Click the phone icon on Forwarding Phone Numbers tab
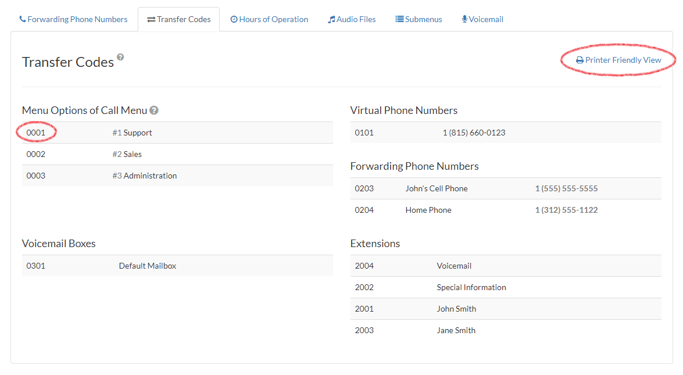683x375 pixels. pos(23,19)
